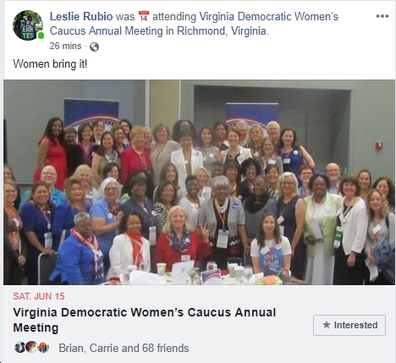This screenshot has height=363, width=396.
Task: Click the calendar event icon
Action: point(144,16)
